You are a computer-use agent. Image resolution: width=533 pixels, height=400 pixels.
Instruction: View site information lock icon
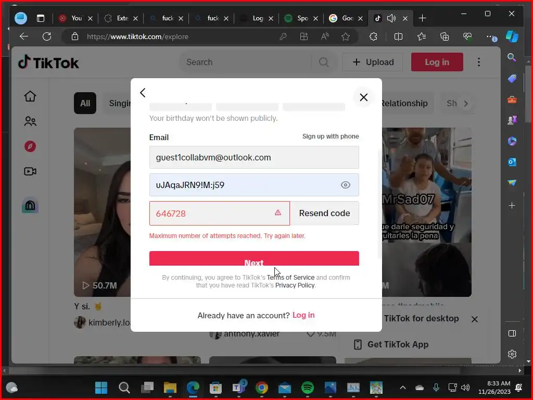pyautogui.click(x=75, y=36)
